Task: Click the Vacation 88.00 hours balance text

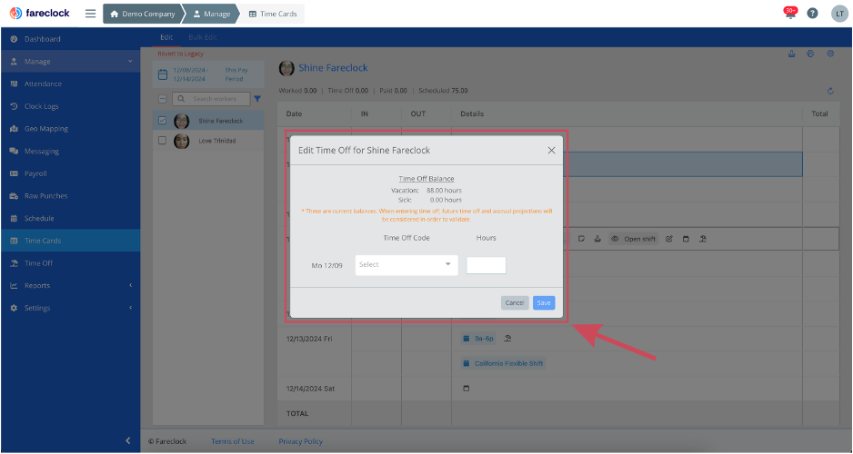Action: click(x=426, y=191)
